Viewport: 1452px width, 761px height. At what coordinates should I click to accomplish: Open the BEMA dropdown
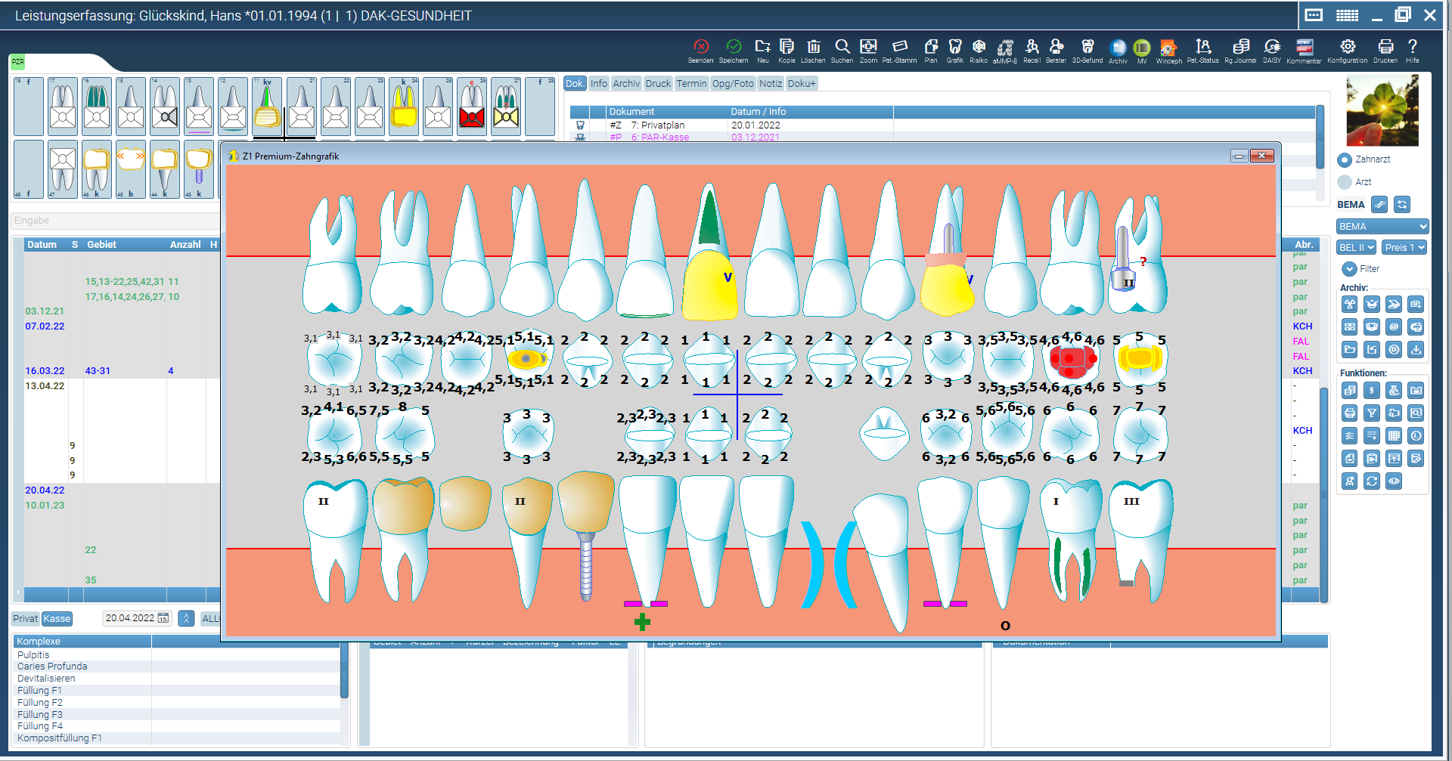1382,226
